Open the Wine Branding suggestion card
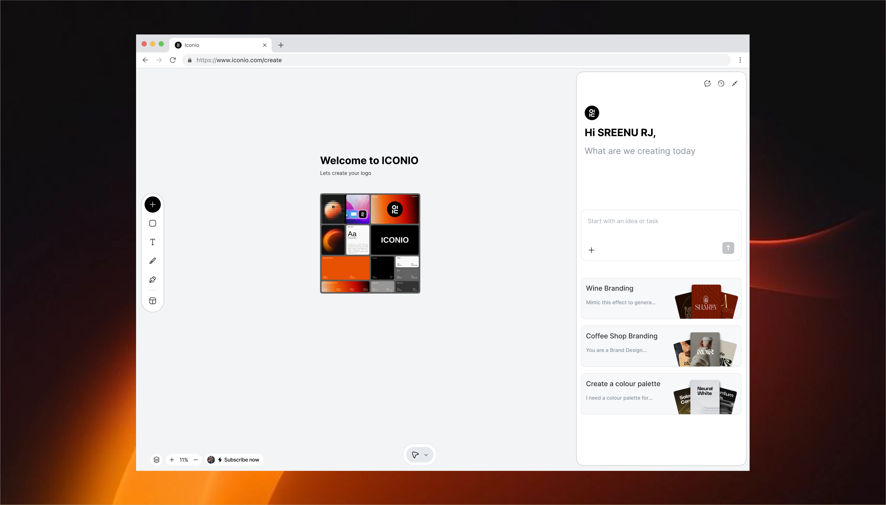 point(661,299)
